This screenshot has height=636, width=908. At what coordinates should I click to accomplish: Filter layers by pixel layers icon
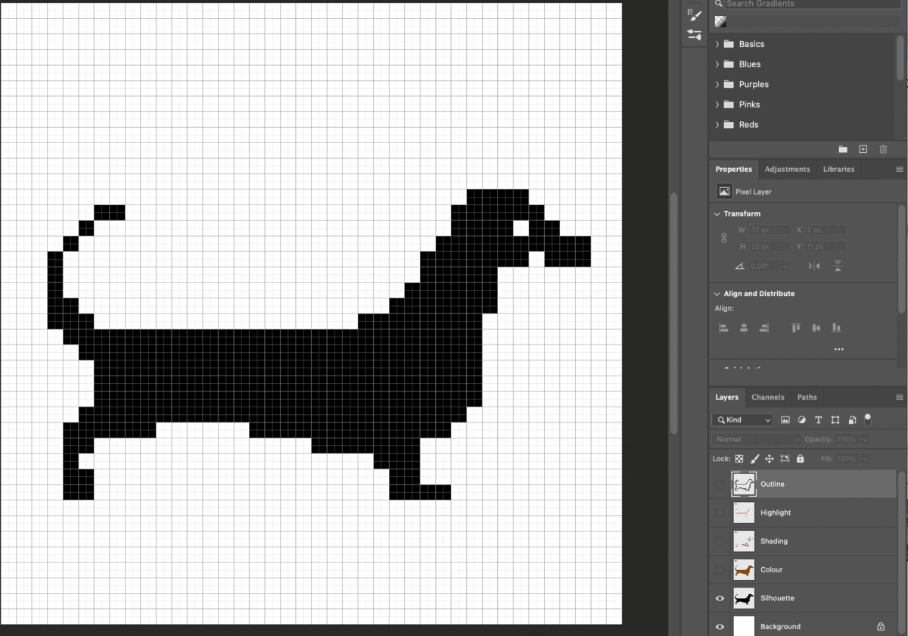785,419
